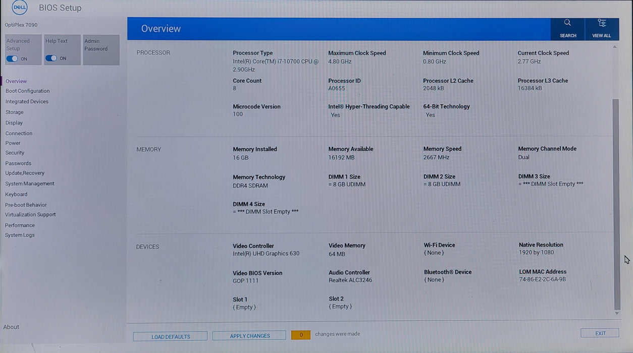Screen dimensions: 633x353
Task: Click the GOP 1111 Video BIOS version
Action: tap(245, 281)
